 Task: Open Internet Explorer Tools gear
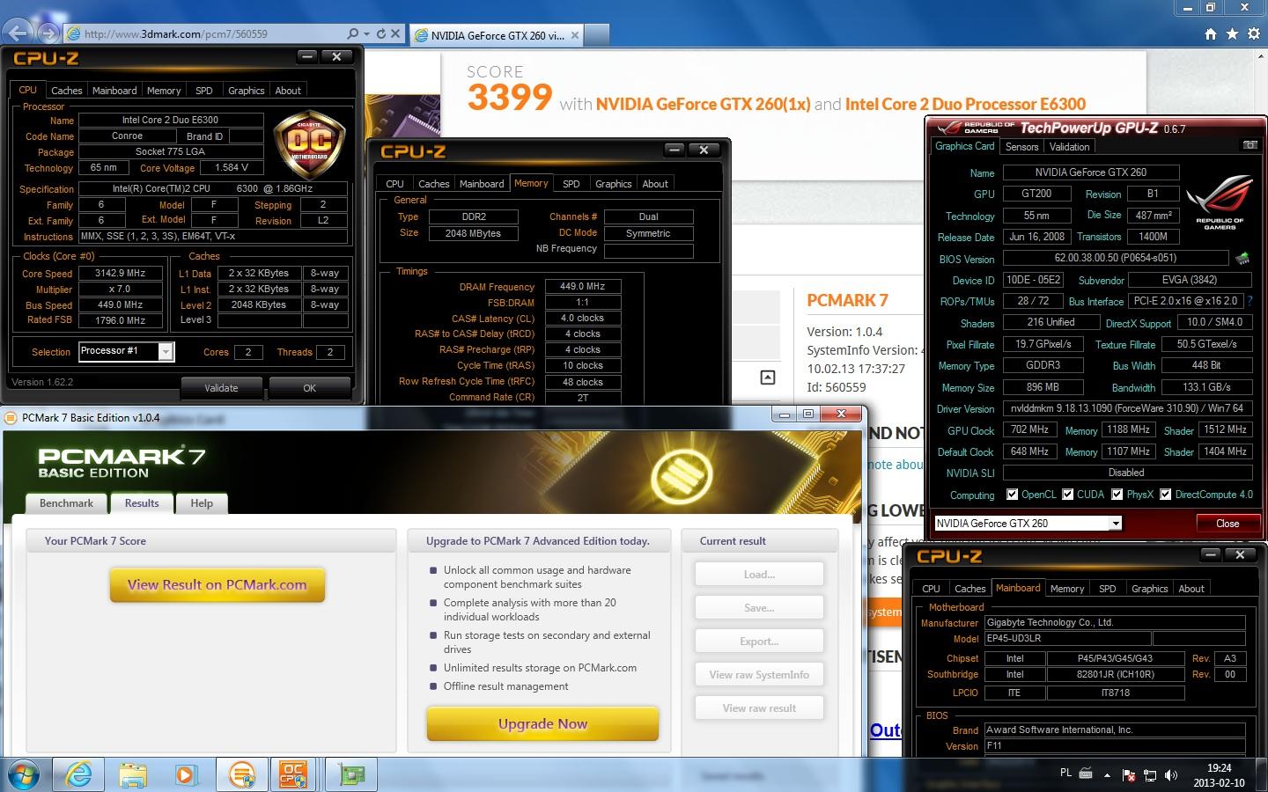1254,33
